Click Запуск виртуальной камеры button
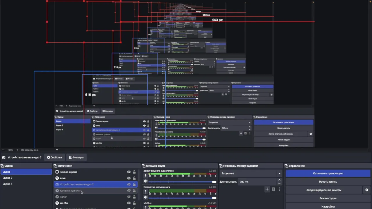This screenshot has width=372, height=209. click(324, 190)
